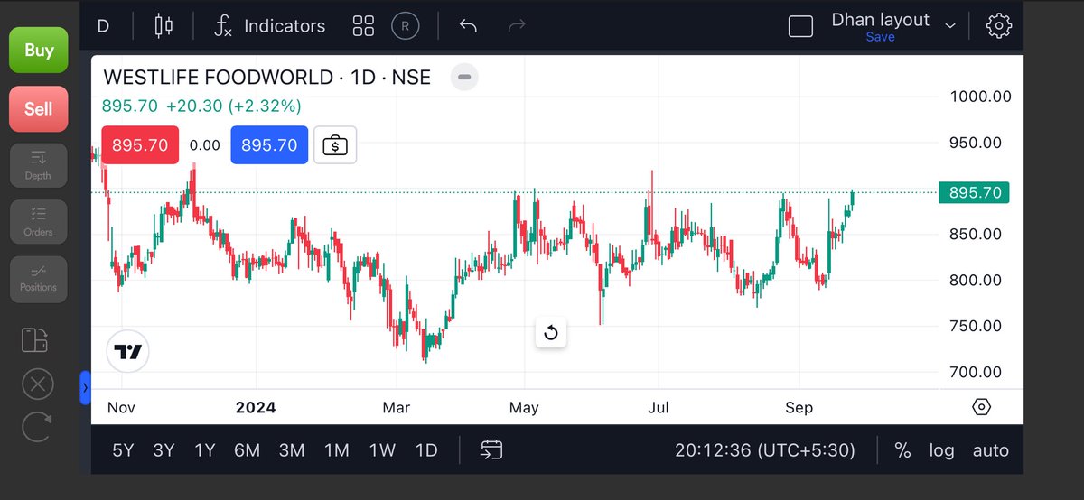The image size is (1084, 500).
Task: Open chart settings gear icon
Action: click(998, 26)
